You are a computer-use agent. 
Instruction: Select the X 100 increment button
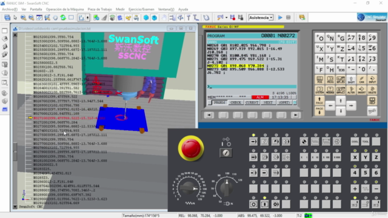point(326,157)
